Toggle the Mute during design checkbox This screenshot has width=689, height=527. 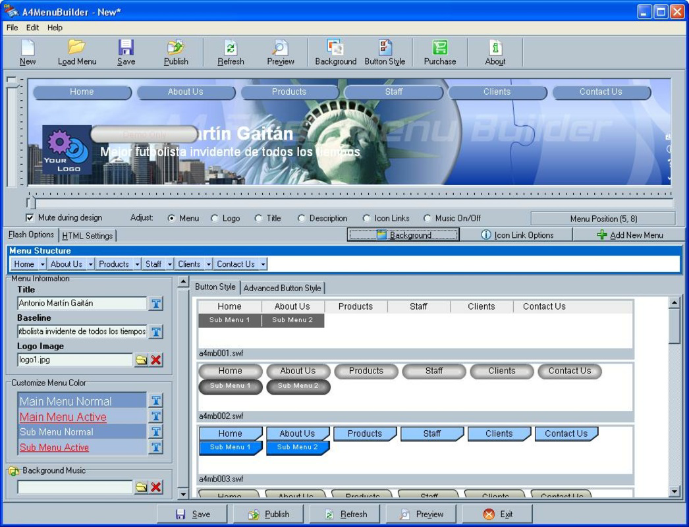point(29,218)
